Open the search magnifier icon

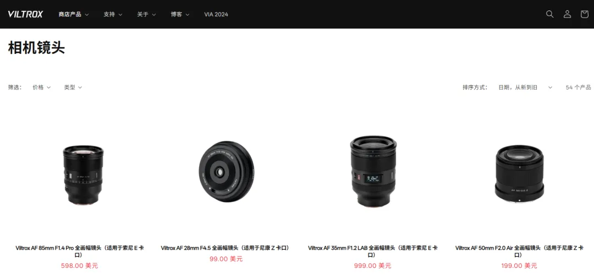549,14
